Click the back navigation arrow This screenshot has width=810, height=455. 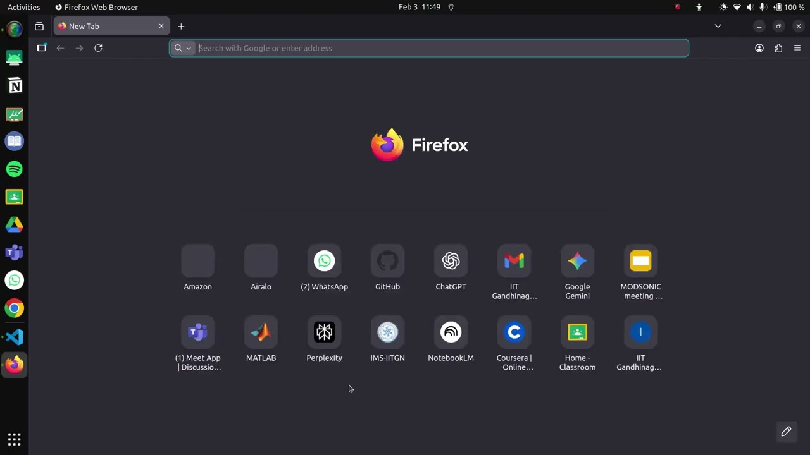click(60, 48)
